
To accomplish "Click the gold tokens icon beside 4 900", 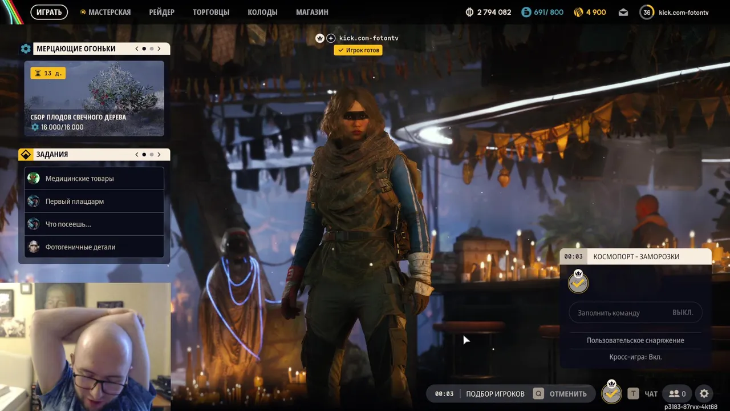I will coord(578,12).
